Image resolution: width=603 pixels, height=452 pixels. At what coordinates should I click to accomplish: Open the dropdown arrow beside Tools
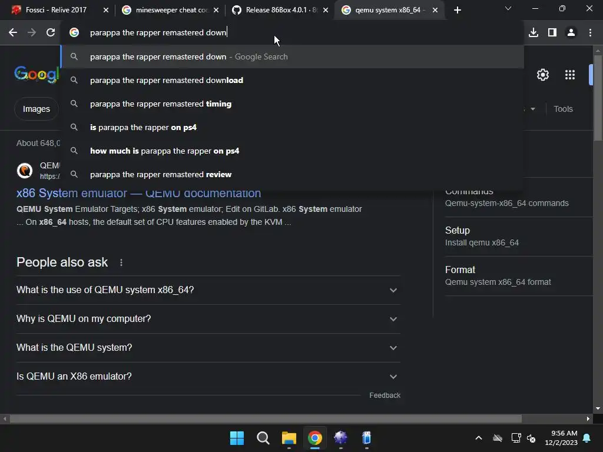tap(532, 109)
